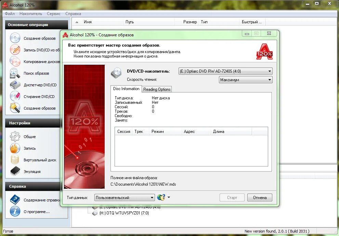Click the Поиск образов link text
The image size is (339, 236).
tap(36, 73)
